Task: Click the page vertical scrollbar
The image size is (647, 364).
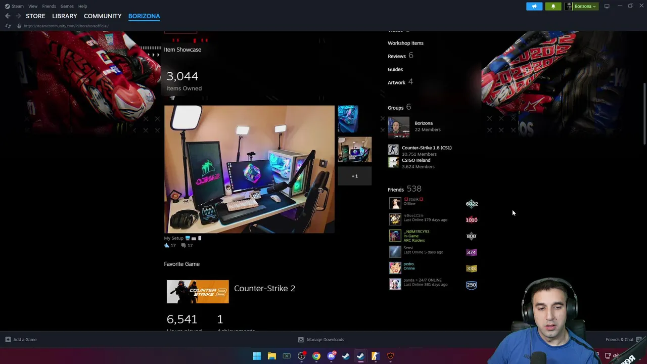Action: (644, 114)
